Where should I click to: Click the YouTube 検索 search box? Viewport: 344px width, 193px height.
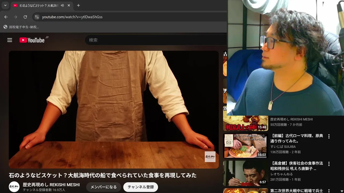(156, 40)
